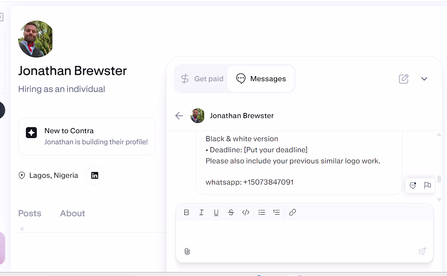Click the LinkedIn profile icon
This screenshot has height=276, width=447.
95,176
